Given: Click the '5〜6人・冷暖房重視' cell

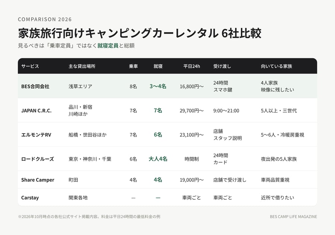Looking at the screenshot, I should pyautogui.click(x=283, y=135).
